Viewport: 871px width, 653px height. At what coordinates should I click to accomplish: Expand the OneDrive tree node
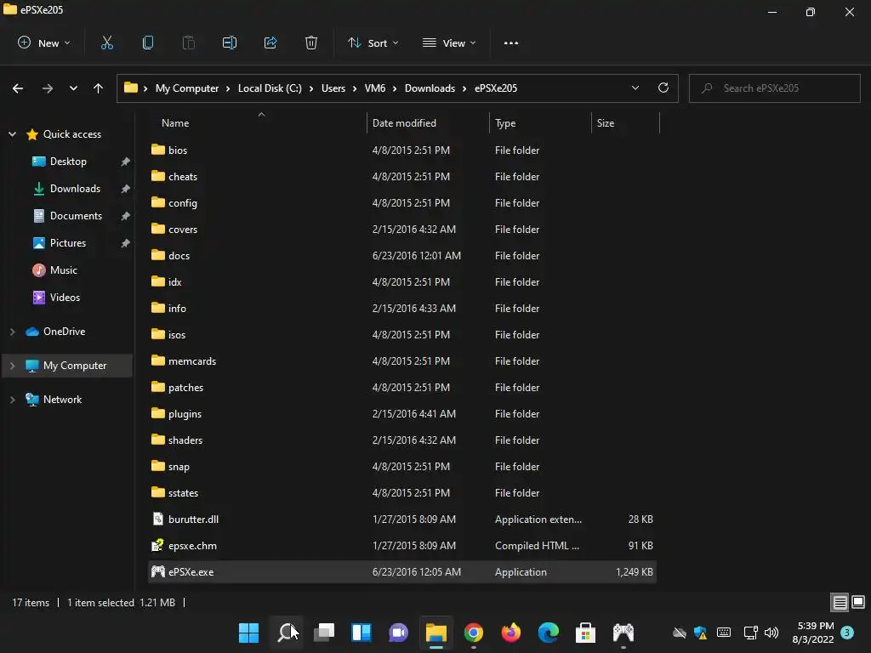[12, 332]
